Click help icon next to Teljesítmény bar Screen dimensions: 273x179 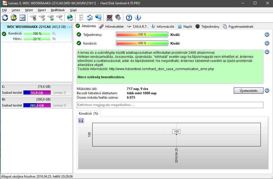pos(267,34)
